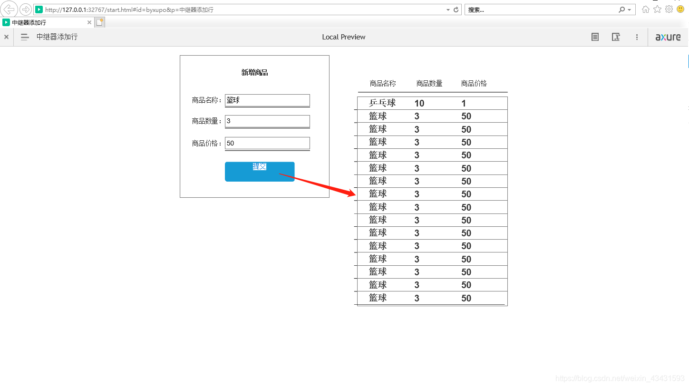This screenshot has height=387, width=689.
Task: Open browser settings gear icon
Action: tap(669, 9)
